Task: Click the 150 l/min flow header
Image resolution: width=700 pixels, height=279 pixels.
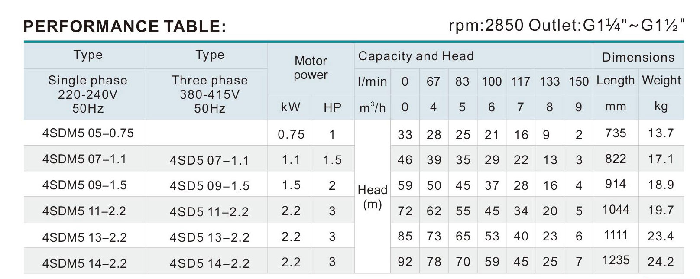Action: (x=579, y=81)
